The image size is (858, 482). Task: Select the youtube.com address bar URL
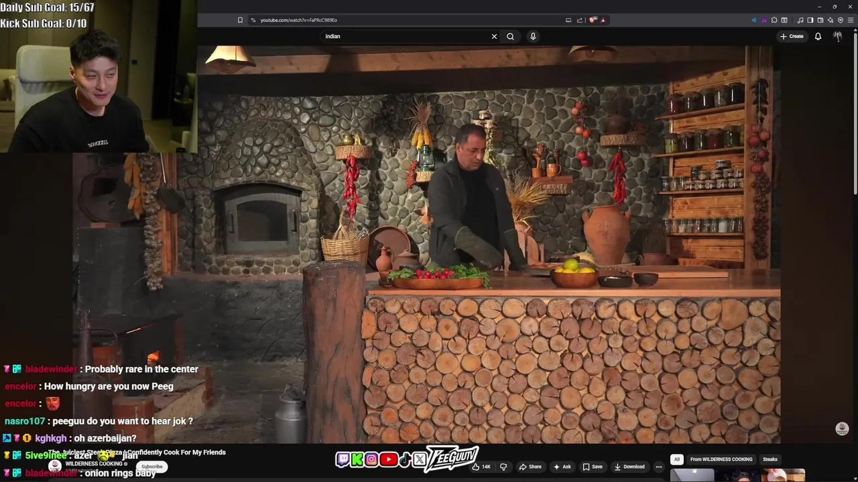[298, 20]
